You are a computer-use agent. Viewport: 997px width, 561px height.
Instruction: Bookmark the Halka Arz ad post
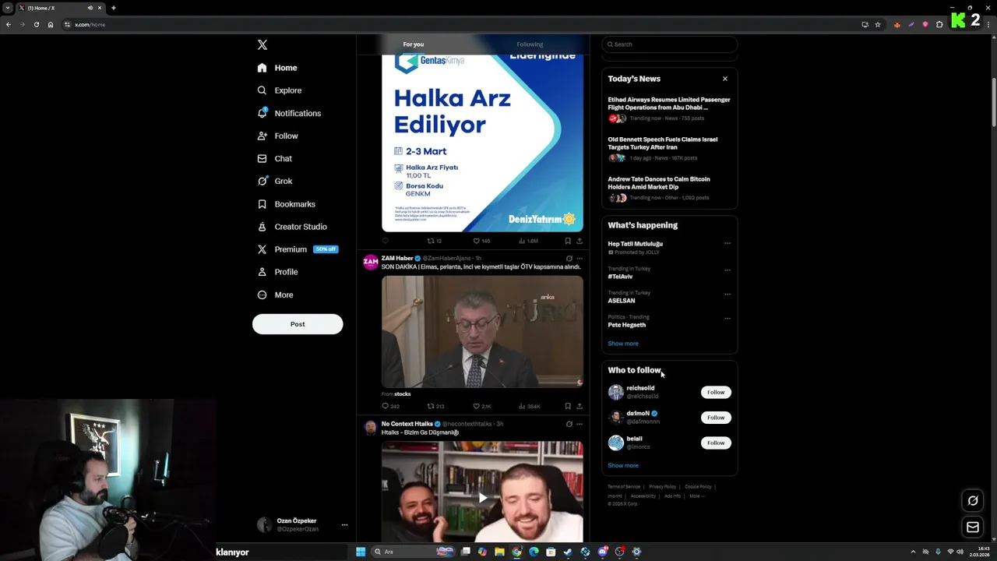point(568,241)
